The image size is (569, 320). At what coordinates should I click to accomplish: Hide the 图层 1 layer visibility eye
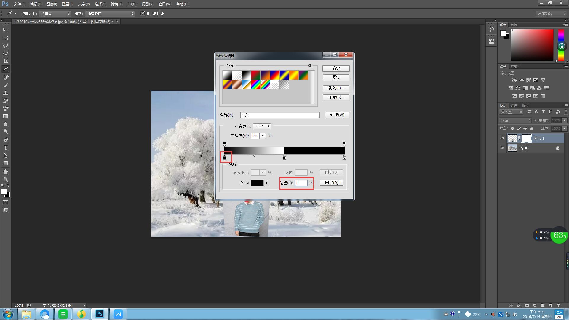click(x=502, y=138)
